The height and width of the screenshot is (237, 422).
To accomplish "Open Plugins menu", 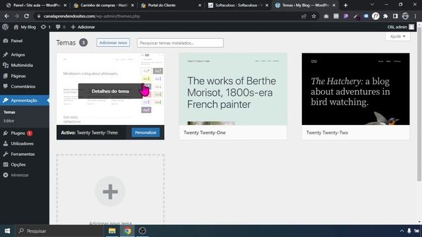I will coord(18,133).
